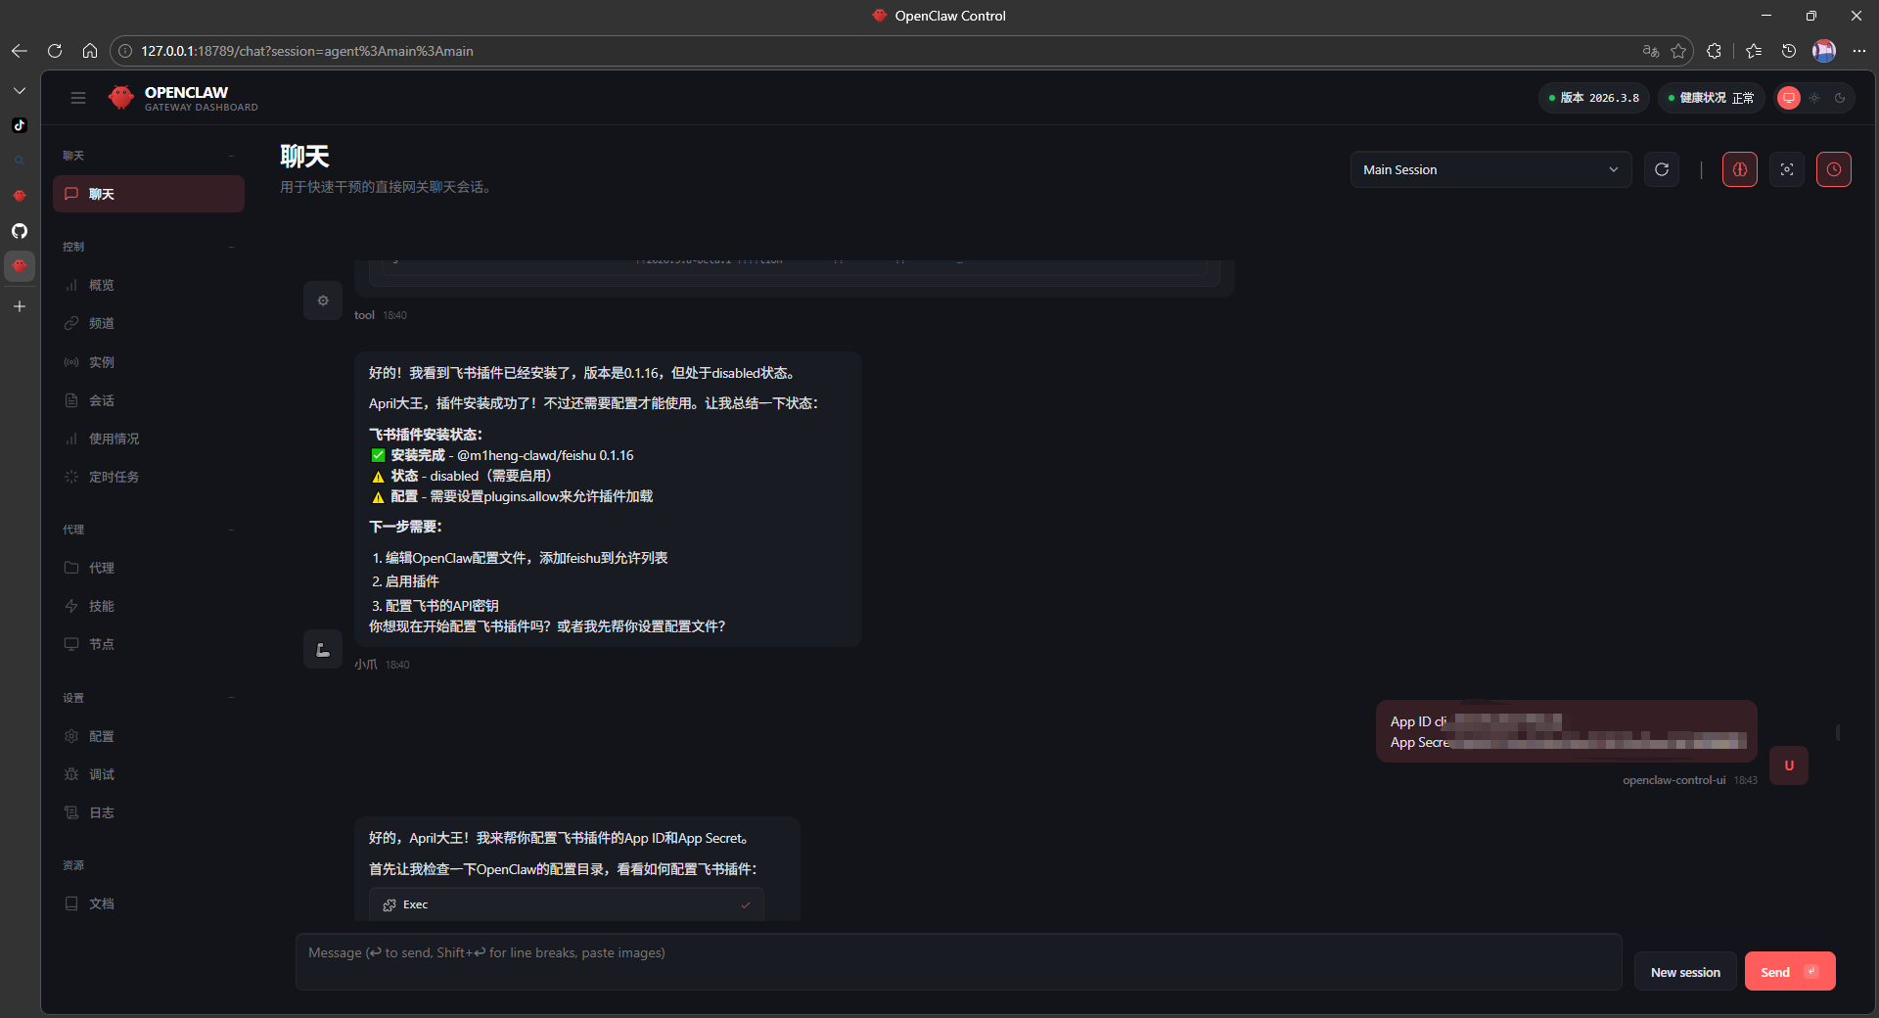
Task: Open the 实例 instances page
Action: [x=149, y=362]
